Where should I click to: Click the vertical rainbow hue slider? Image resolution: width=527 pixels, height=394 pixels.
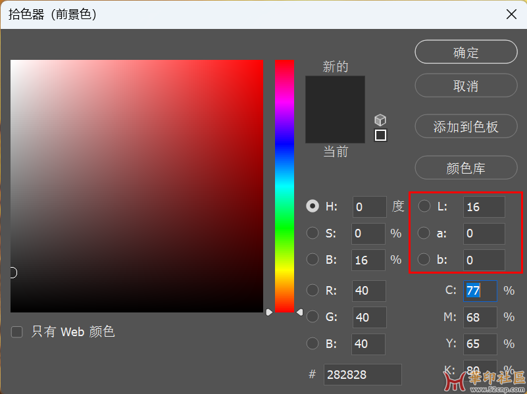(284, 185)
